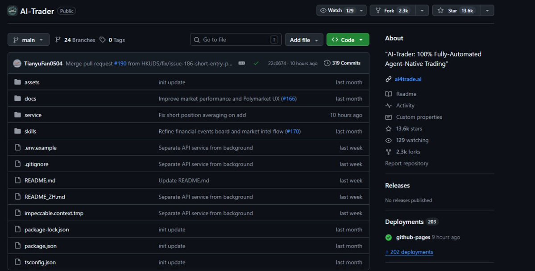Open the + 202 deployments link
Image resolution: width=535 pixels, height=271 pixels.
[x=409, y=252]
